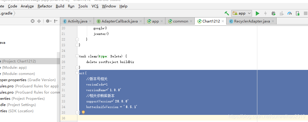The height and width of the screenshot is (122, 308).
Task: Click the line versionName='1.0.0'
Action: point(103,90)
